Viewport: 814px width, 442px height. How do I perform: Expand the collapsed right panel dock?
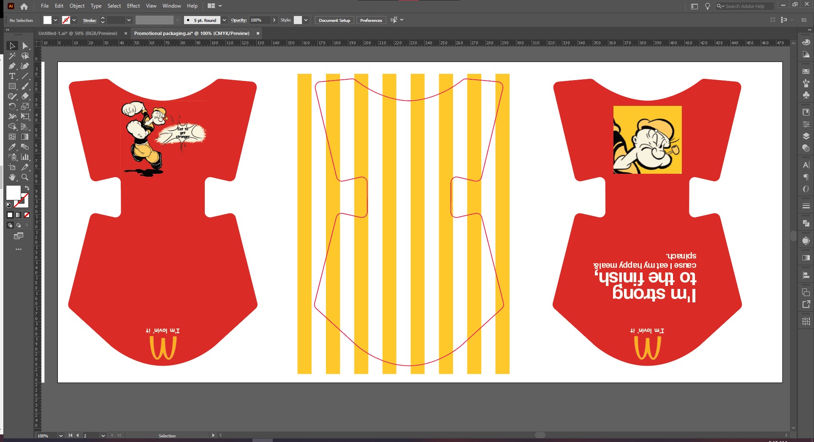[x=809, y=30]
